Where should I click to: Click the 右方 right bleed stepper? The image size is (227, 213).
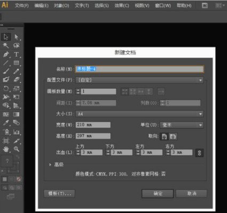tap(168, 152)
